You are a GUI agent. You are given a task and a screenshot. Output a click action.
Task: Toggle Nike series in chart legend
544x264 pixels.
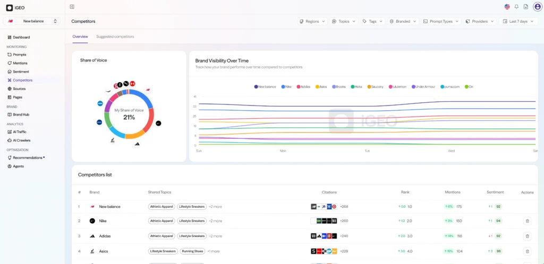286,87
